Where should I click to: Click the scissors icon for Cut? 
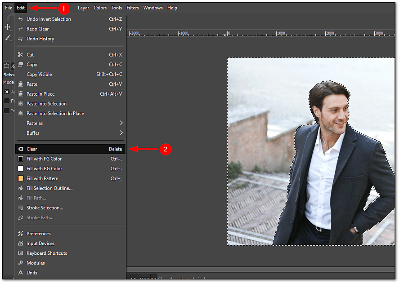21,55
